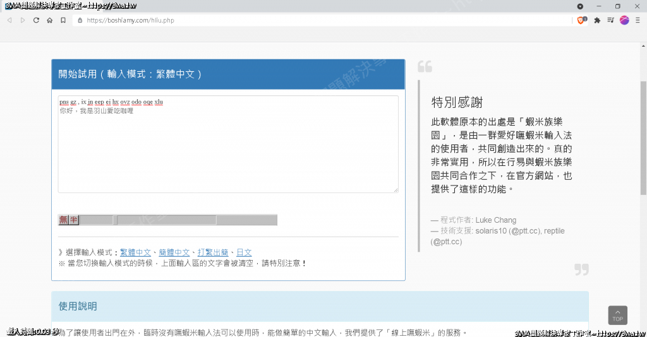Screen dimensions: 647x337
Task: Click the browser forward arrow
Action: click(23, 20)
